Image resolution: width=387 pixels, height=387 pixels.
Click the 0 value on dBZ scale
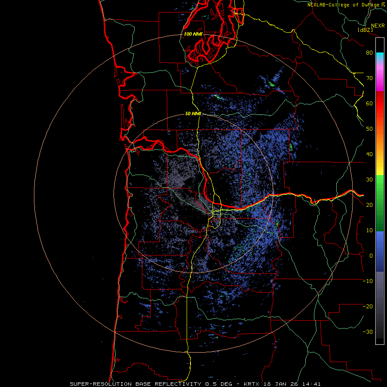pos(371,256)
